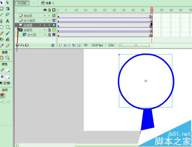Click the frame rate field showing 25.0 fps

click(x=98, y=45)
